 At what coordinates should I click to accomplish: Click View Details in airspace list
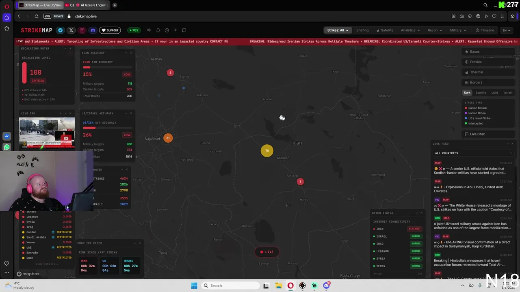[46, 264]
